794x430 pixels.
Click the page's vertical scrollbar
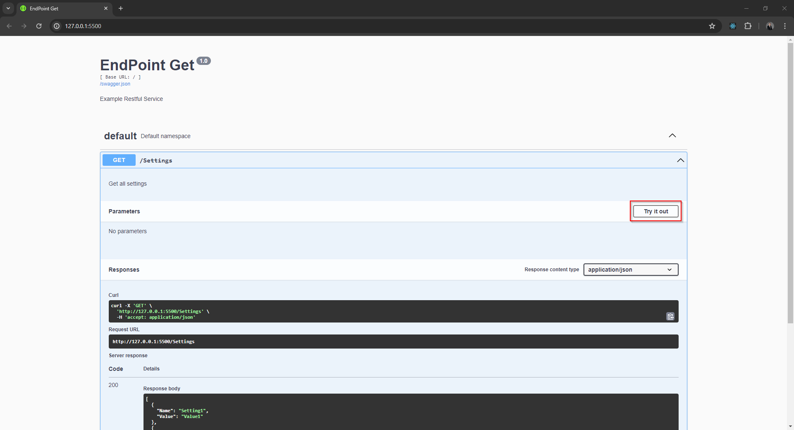tap(790, 182)
